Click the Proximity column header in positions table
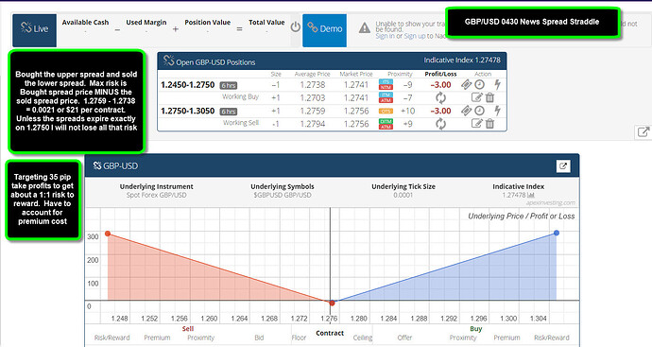The image size is (652, 347). click(400, 74)
